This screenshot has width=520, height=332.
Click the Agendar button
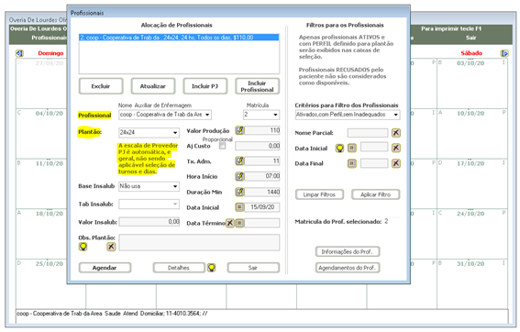(x=105, y=268)
